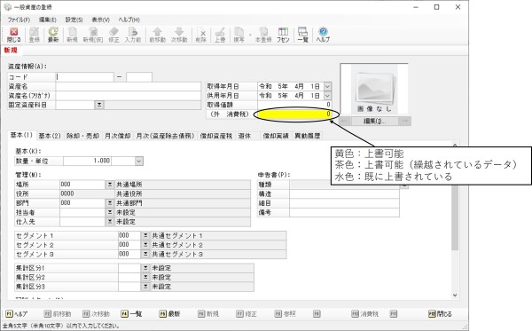The image size is (532, 331).
Task: Expand the 供用年月日 date dropdown
Action: [x=327, y=96]
